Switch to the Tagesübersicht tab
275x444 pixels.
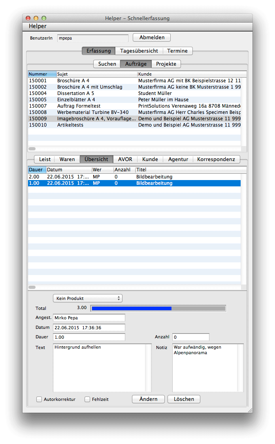click(x=139, y=51)
